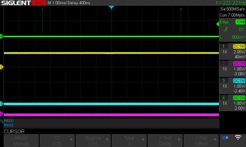Click the channel 4 ground marker on the left edge
The image size is (246, 147).
pos(2,36)
